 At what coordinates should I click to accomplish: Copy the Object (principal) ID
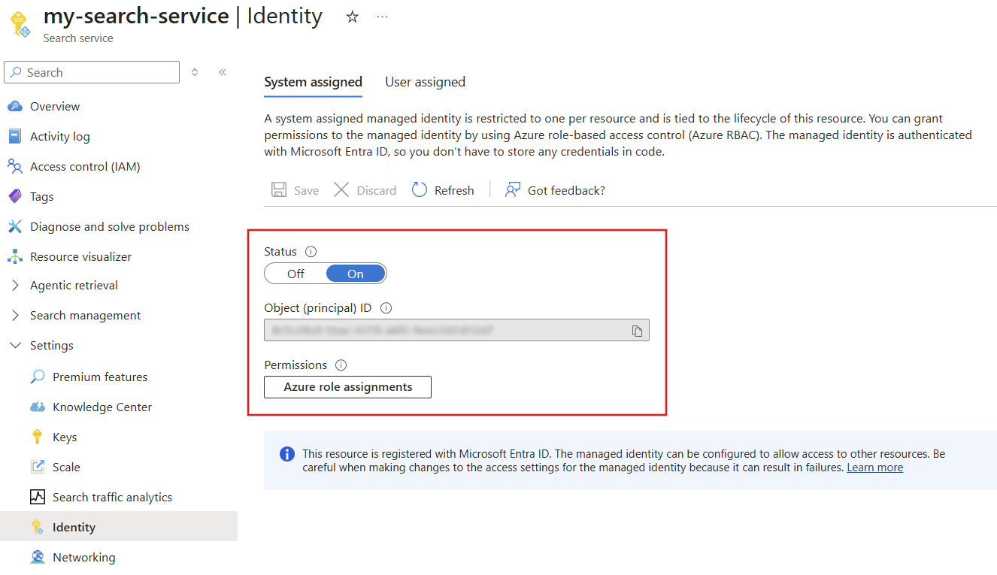click(637, 330)
